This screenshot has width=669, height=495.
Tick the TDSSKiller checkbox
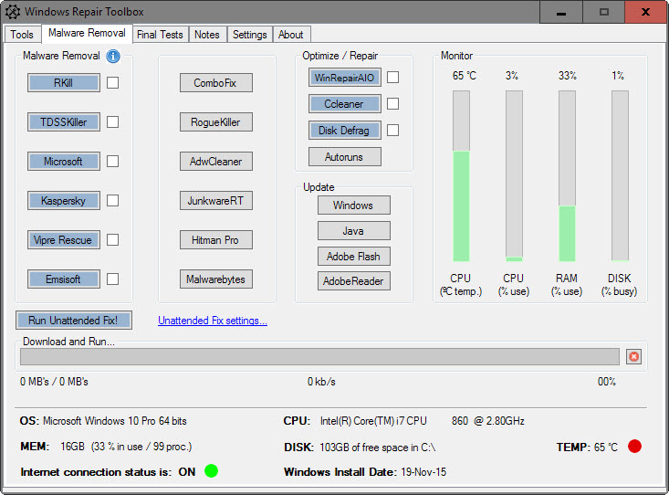(x=112, y=121)
